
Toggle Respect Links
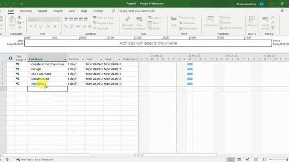coord(103,23)
